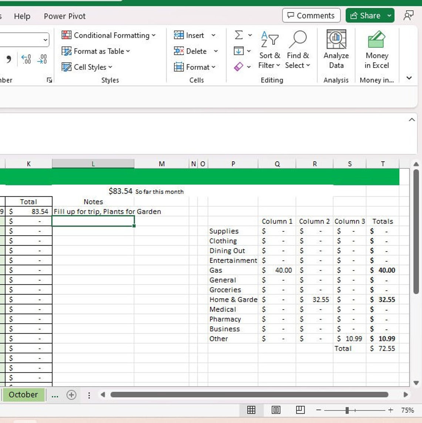Image resolution: width=422 pixels, height=423 pixels.
Task: Select the AutoSum icon
Action: click(x=238, y=35)
